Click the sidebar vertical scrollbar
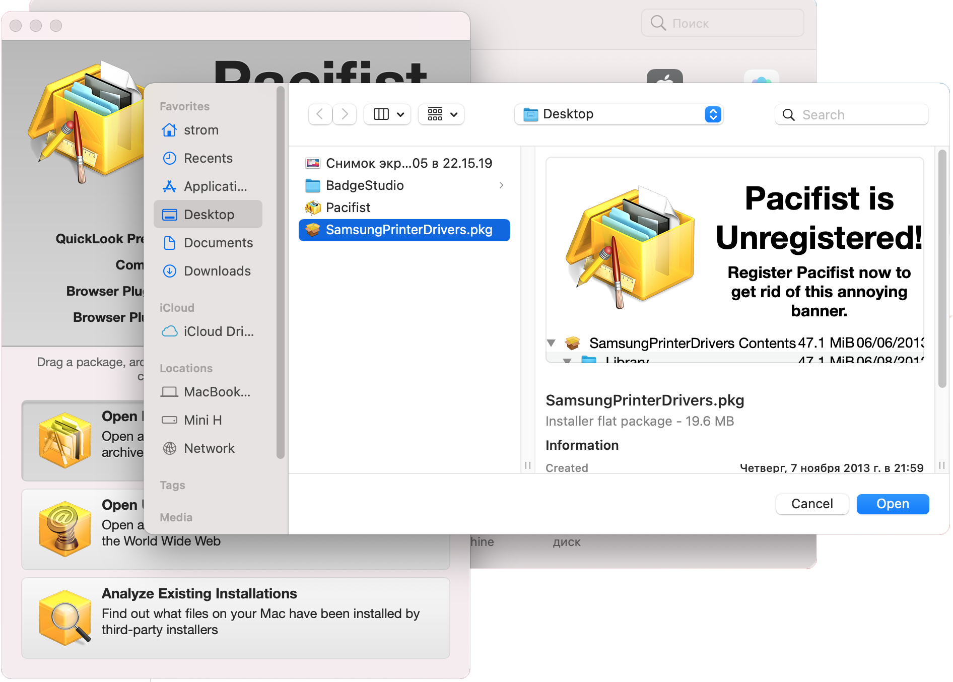The image size is (953, 682). point(281,272)
